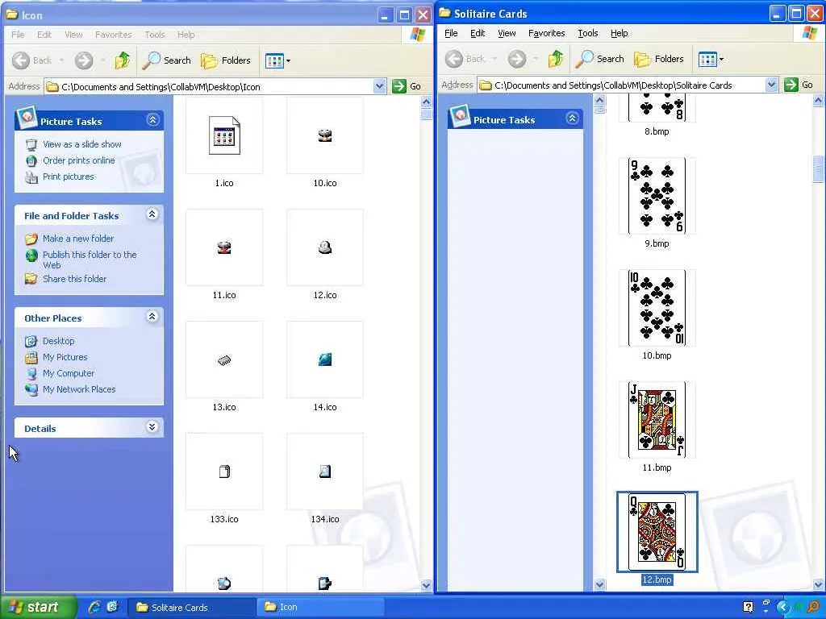Image resolution: width=826 pixels, height=619 pixels.
Task: Select the 134.ico file icon
Action: (325, 472)
